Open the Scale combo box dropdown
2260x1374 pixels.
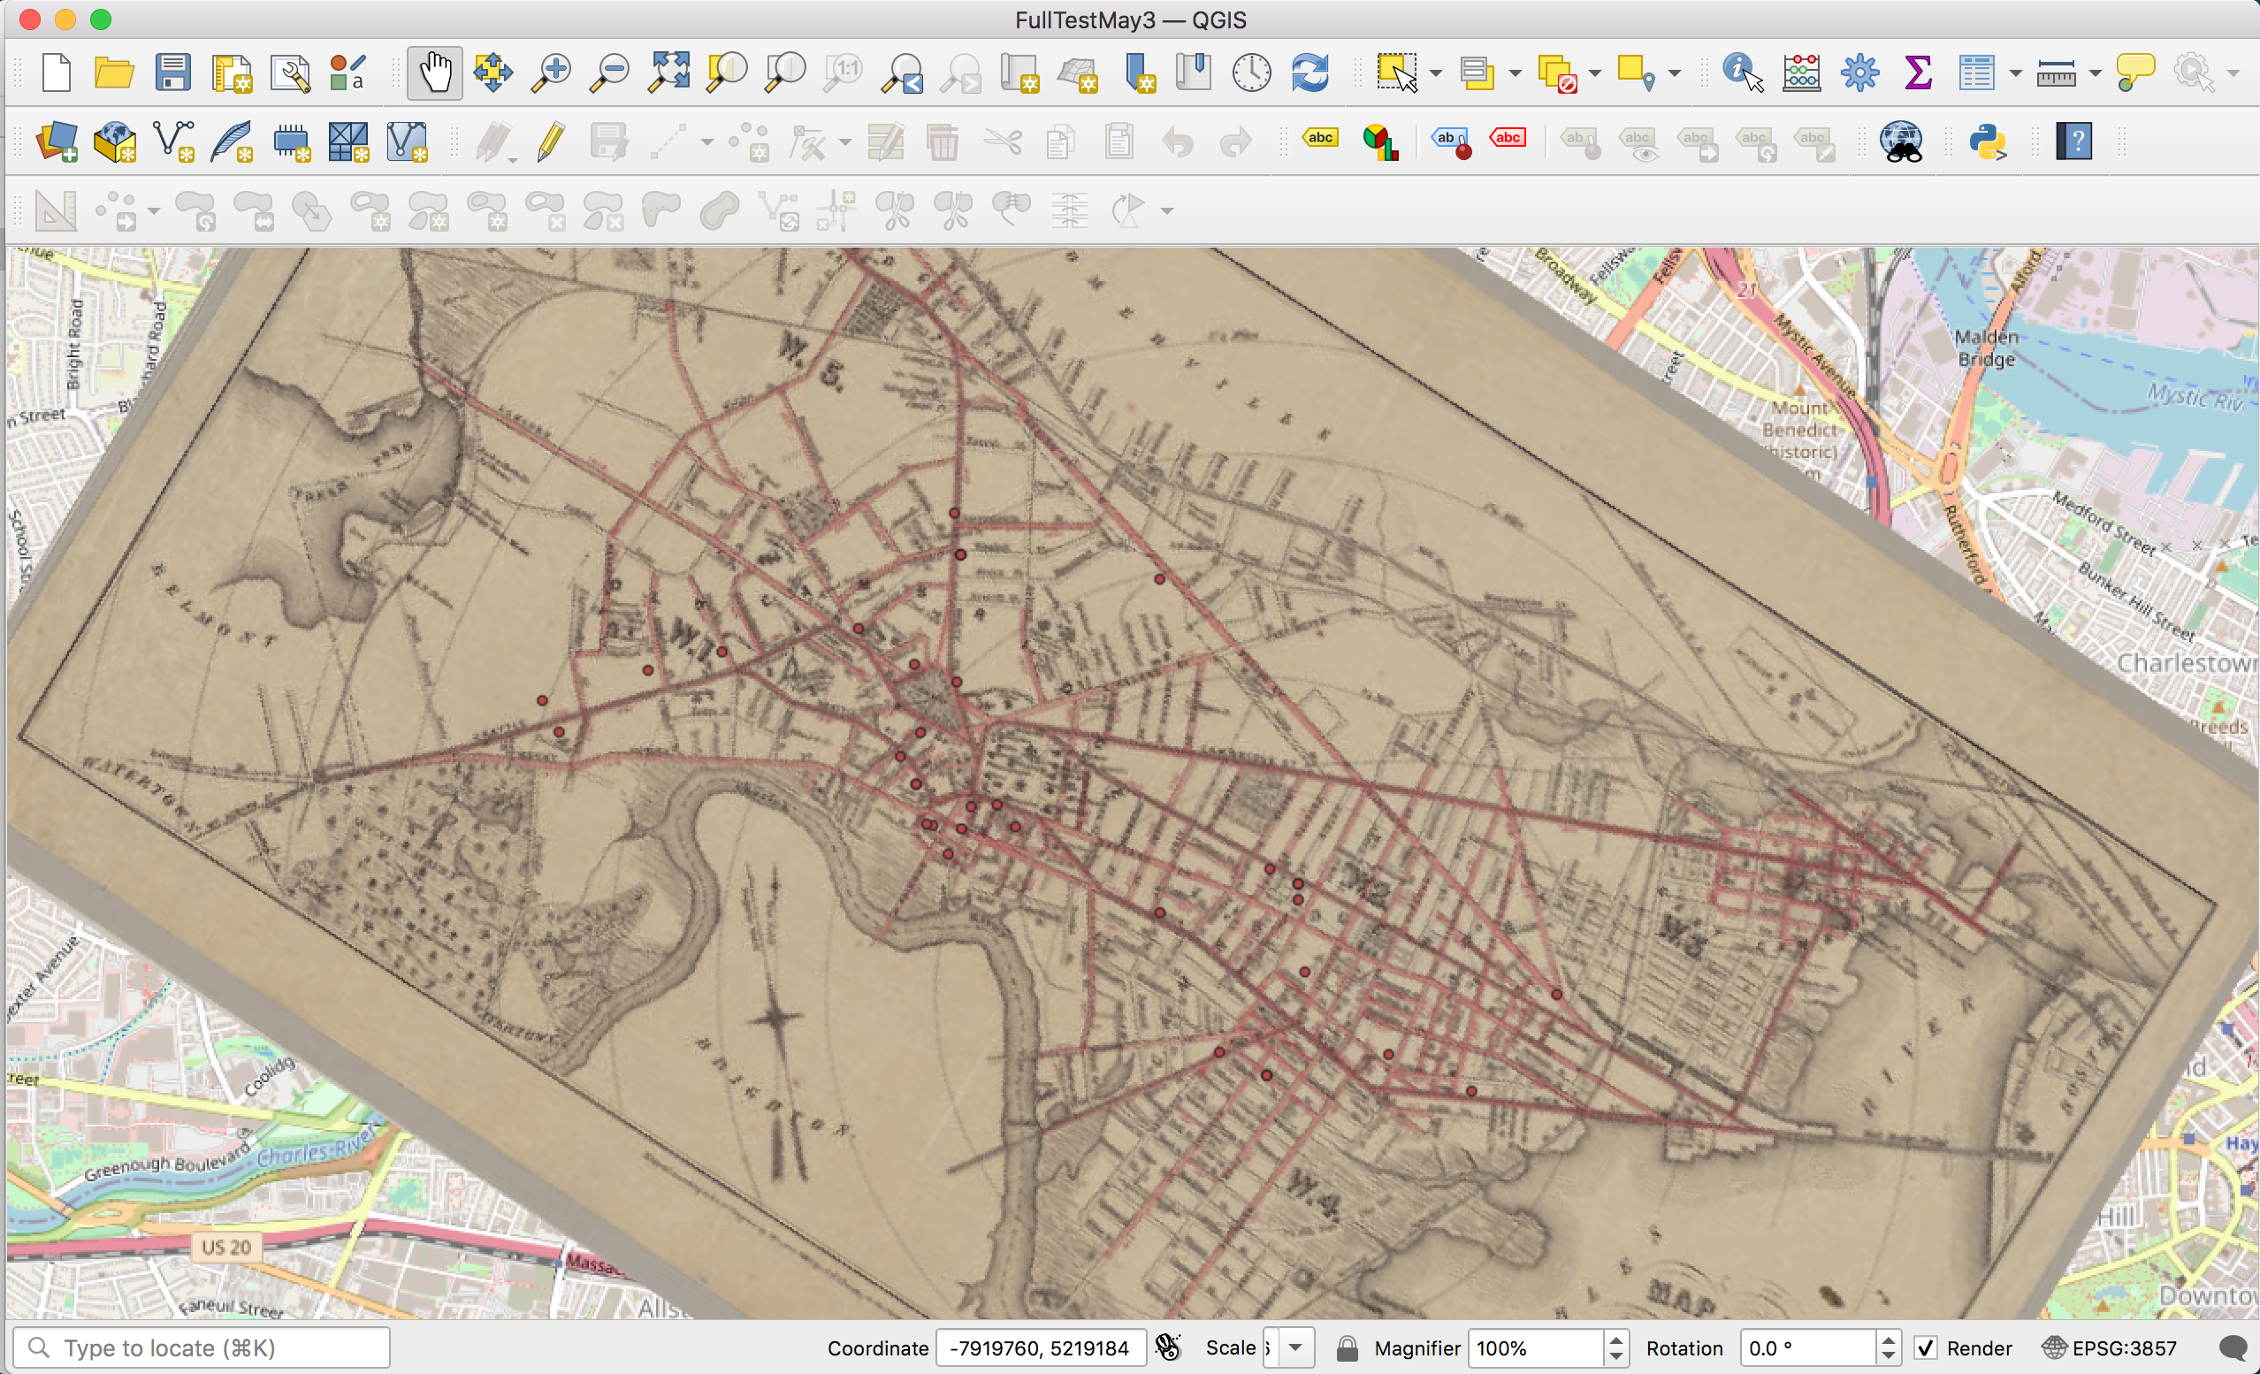click(x=1295, y=1347)
